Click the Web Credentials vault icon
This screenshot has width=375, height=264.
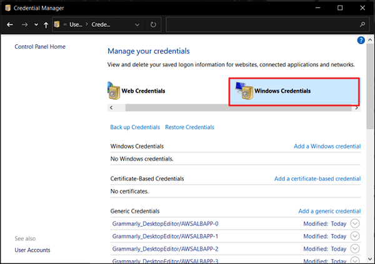click(x=113, y=91)
